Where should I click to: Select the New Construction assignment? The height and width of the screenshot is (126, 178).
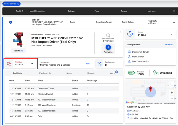(141, 61)
